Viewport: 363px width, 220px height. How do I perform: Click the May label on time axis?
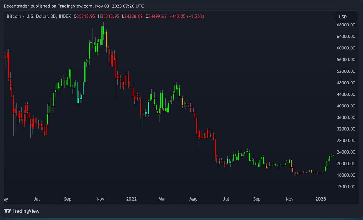coord(193,199)
